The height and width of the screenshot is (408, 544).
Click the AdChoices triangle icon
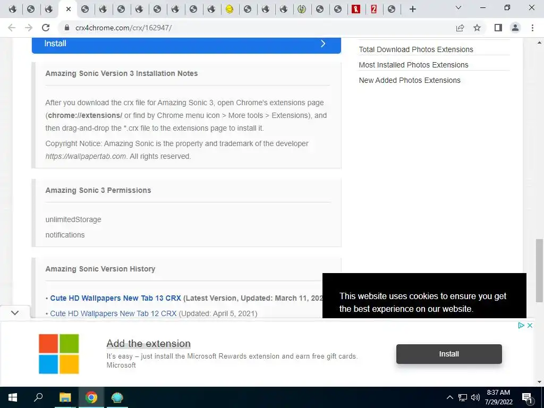521,326
